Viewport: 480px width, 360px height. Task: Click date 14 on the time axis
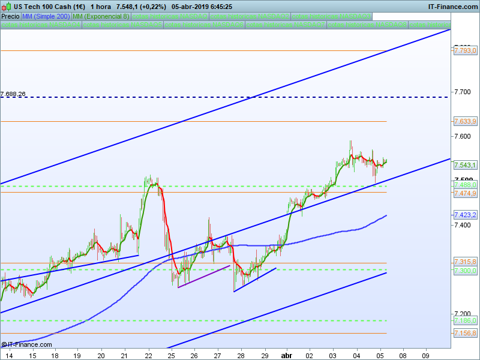pyautogui.click(x=9, y=356)
